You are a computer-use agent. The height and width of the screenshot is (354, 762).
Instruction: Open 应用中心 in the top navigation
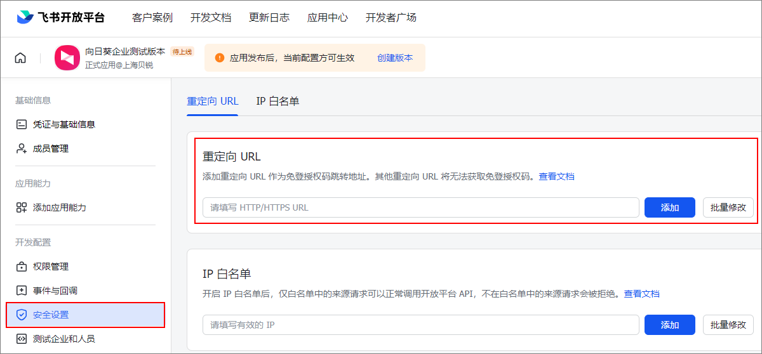point(328,18)
